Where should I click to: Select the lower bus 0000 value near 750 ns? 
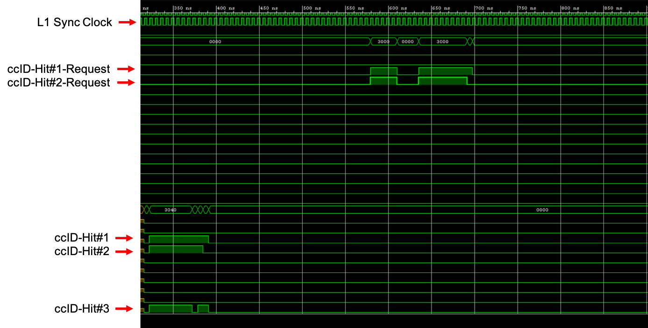pyautogui.click(x=542, y=210)
